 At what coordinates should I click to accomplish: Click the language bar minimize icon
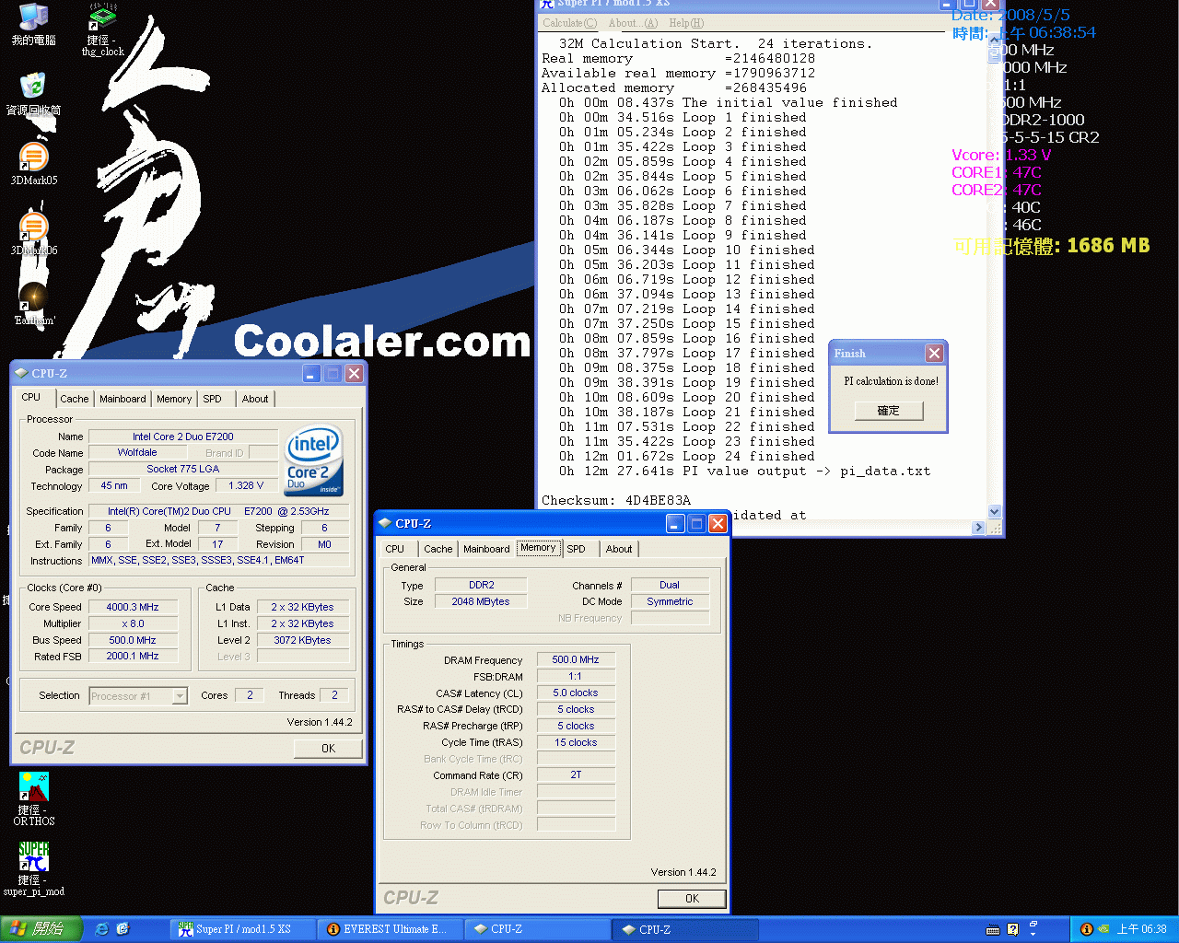pos(1033,924)
